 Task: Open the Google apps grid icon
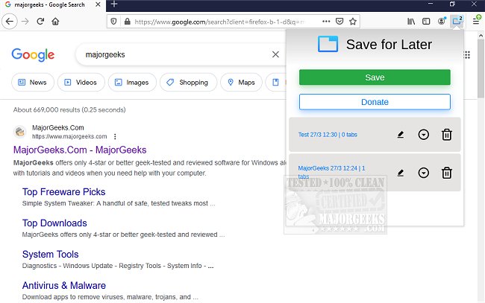tap(467, 55)
